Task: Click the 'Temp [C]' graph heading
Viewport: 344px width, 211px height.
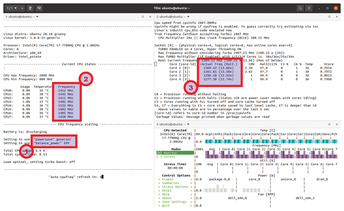Action: tap(267, 130)
